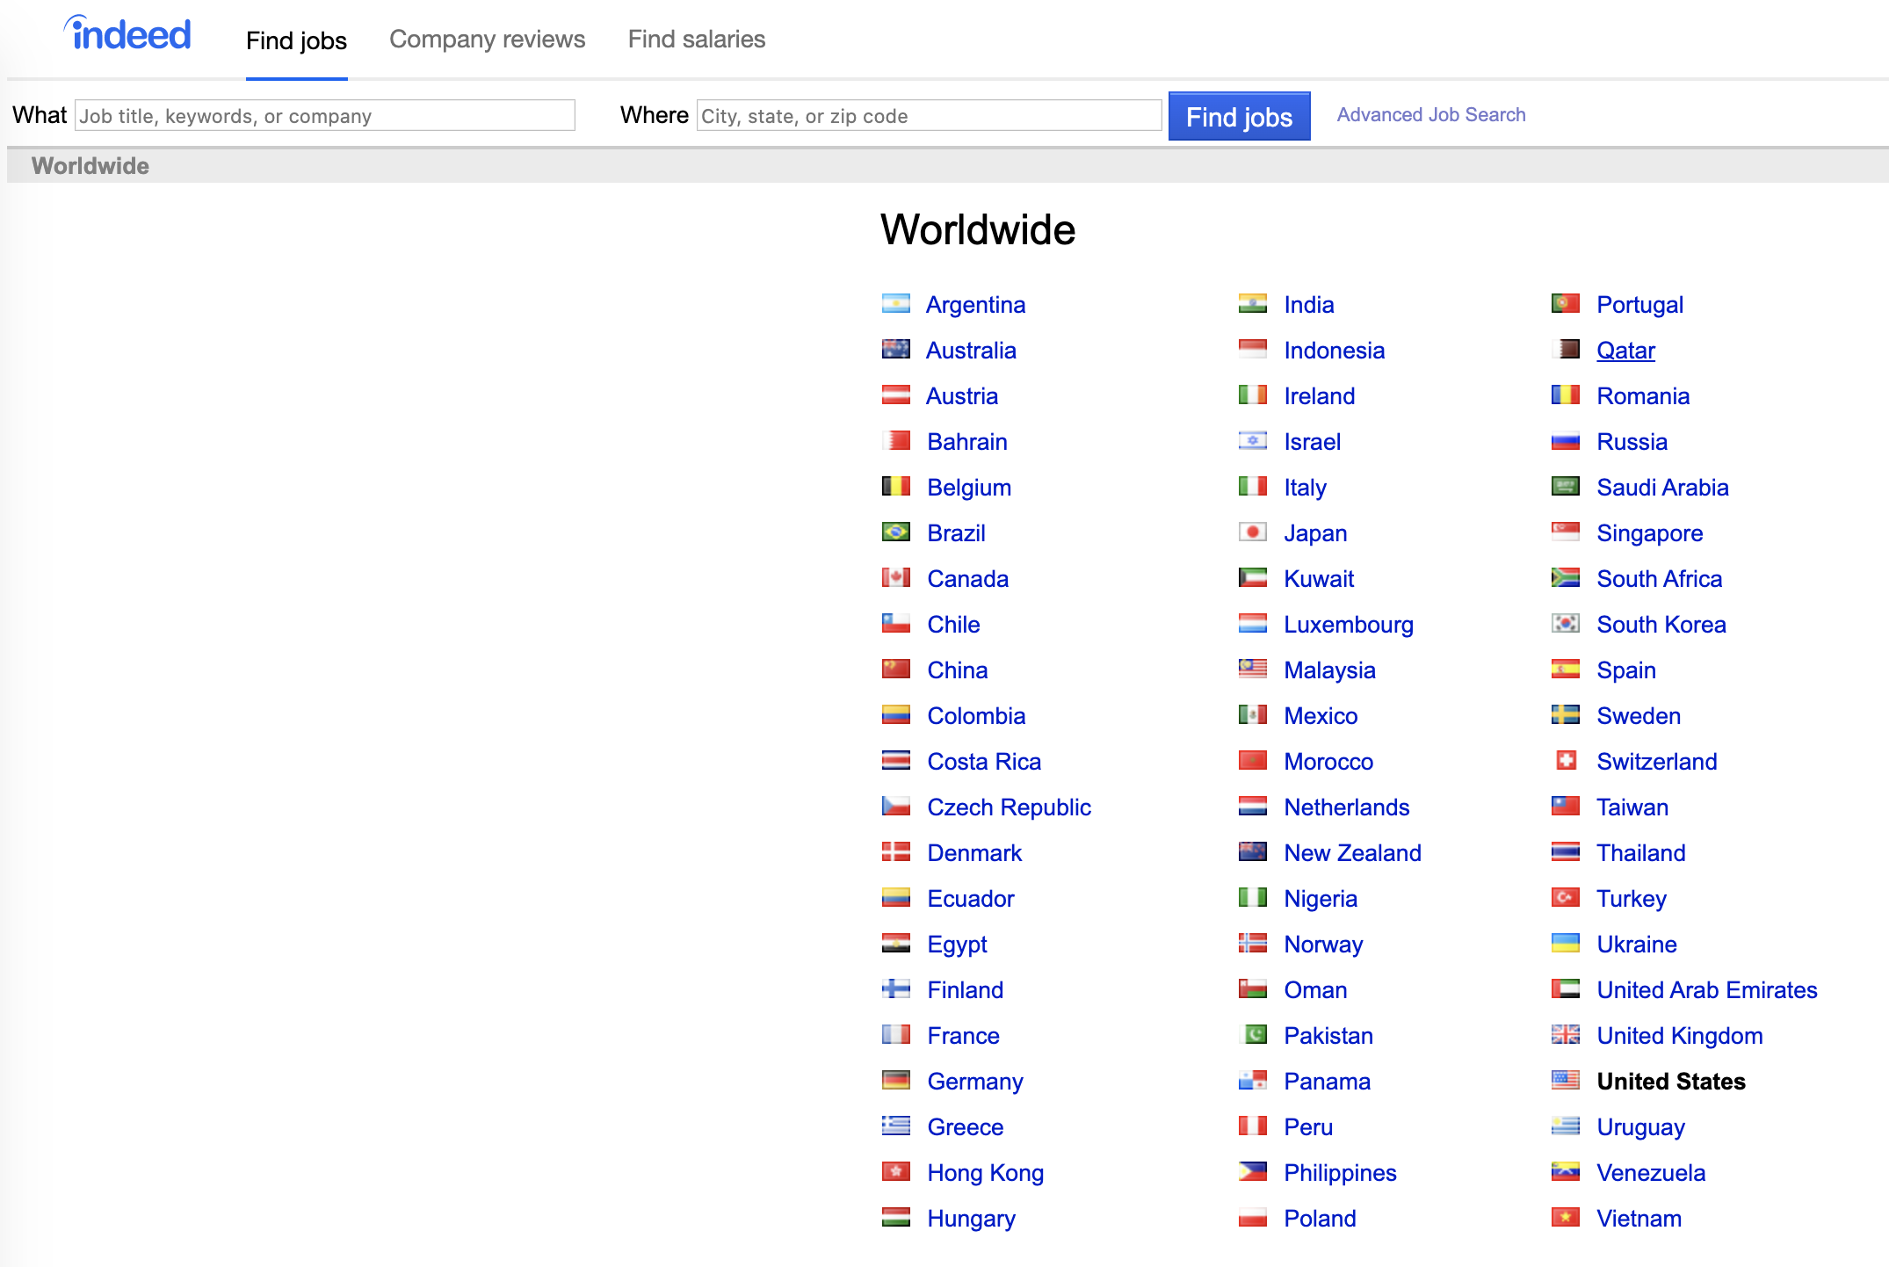Click the Denmark flag icon
The image size is (1889, 1267).
895,852
